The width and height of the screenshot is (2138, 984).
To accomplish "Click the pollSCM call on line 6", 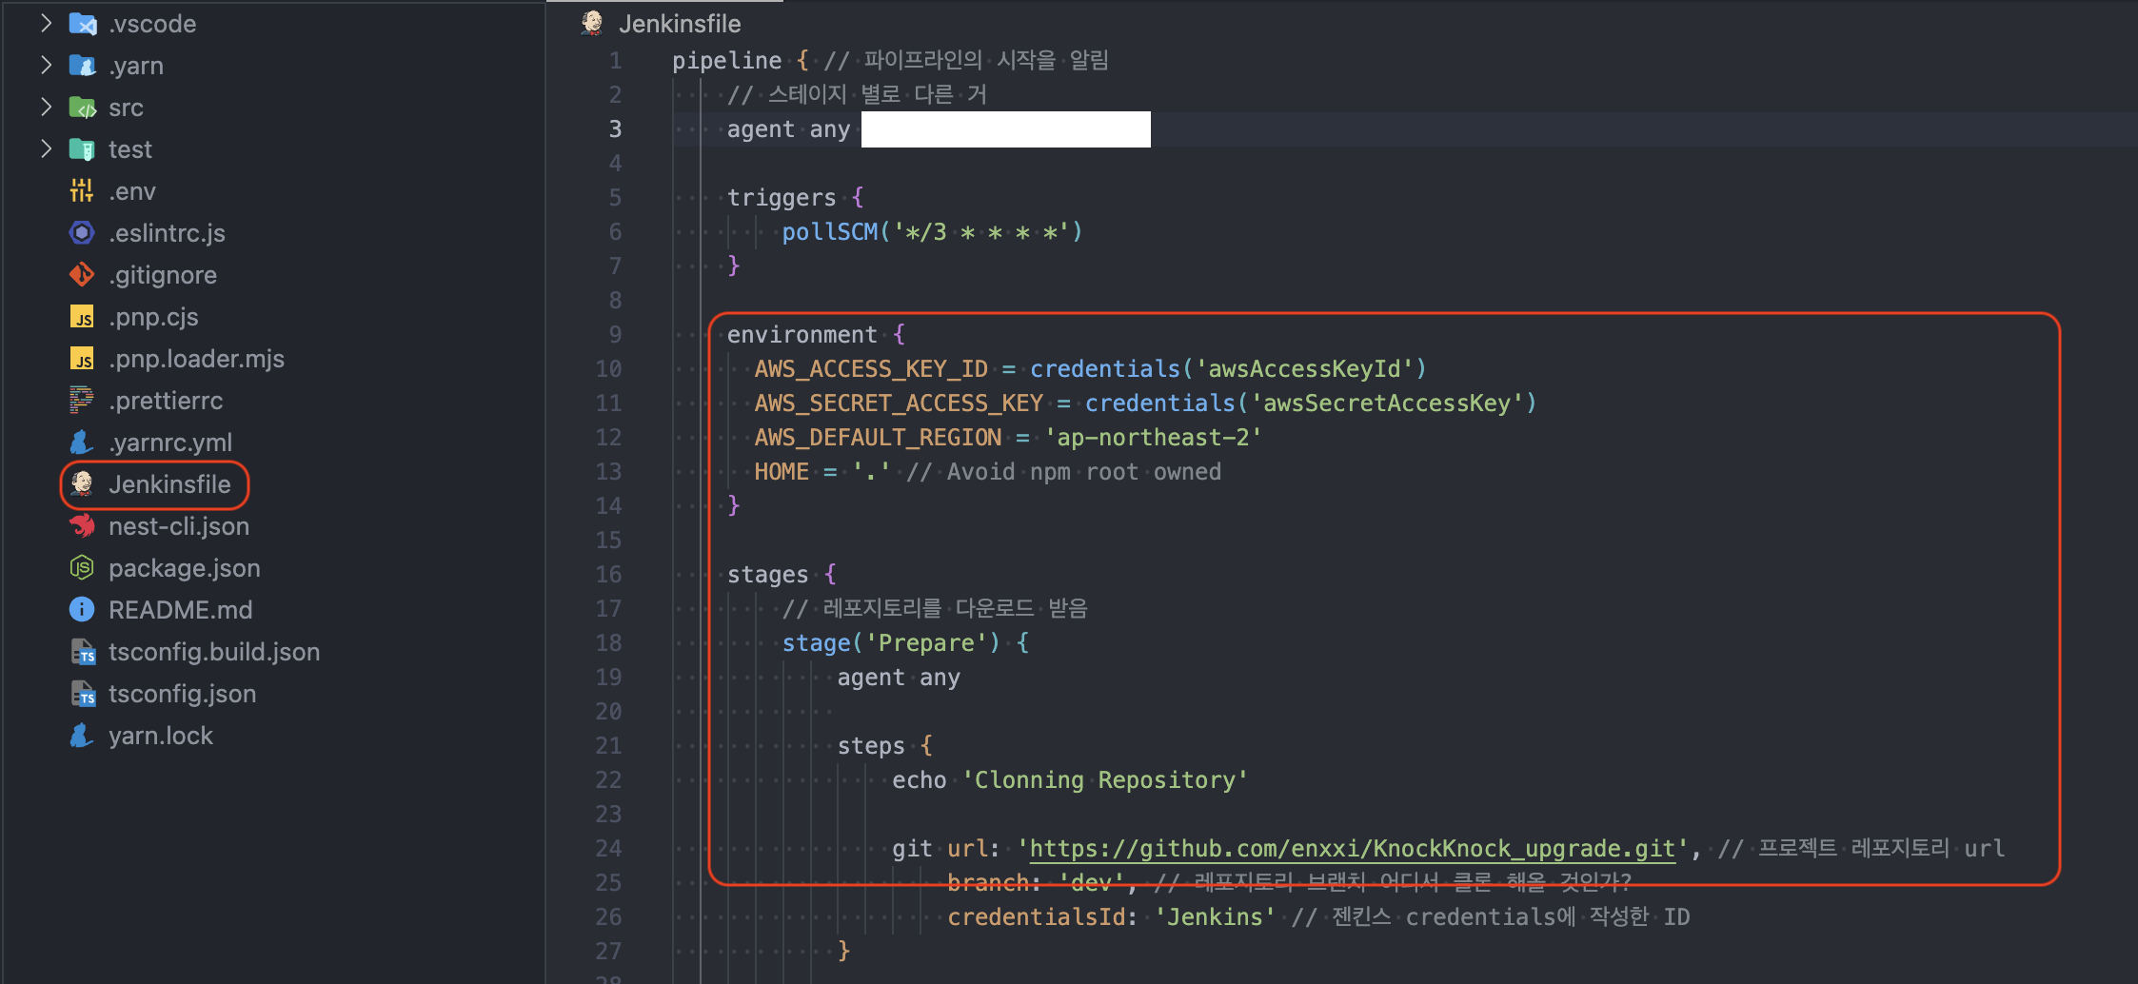I will click(933, 231).
